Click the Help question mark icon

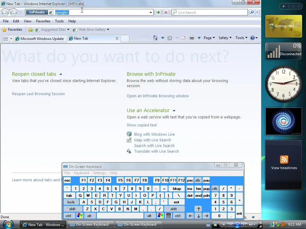pyautogui.click(x=252, y=38)
